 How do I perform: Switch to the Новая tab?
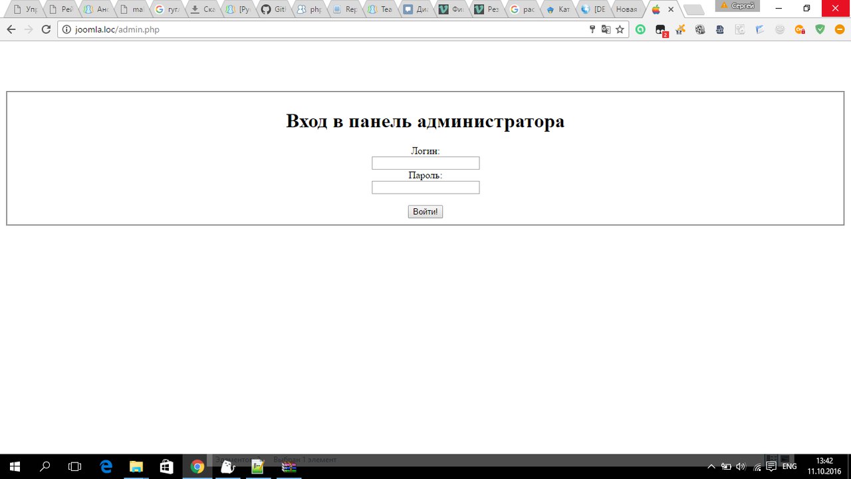pyautogui.click(x=626, y=9)
